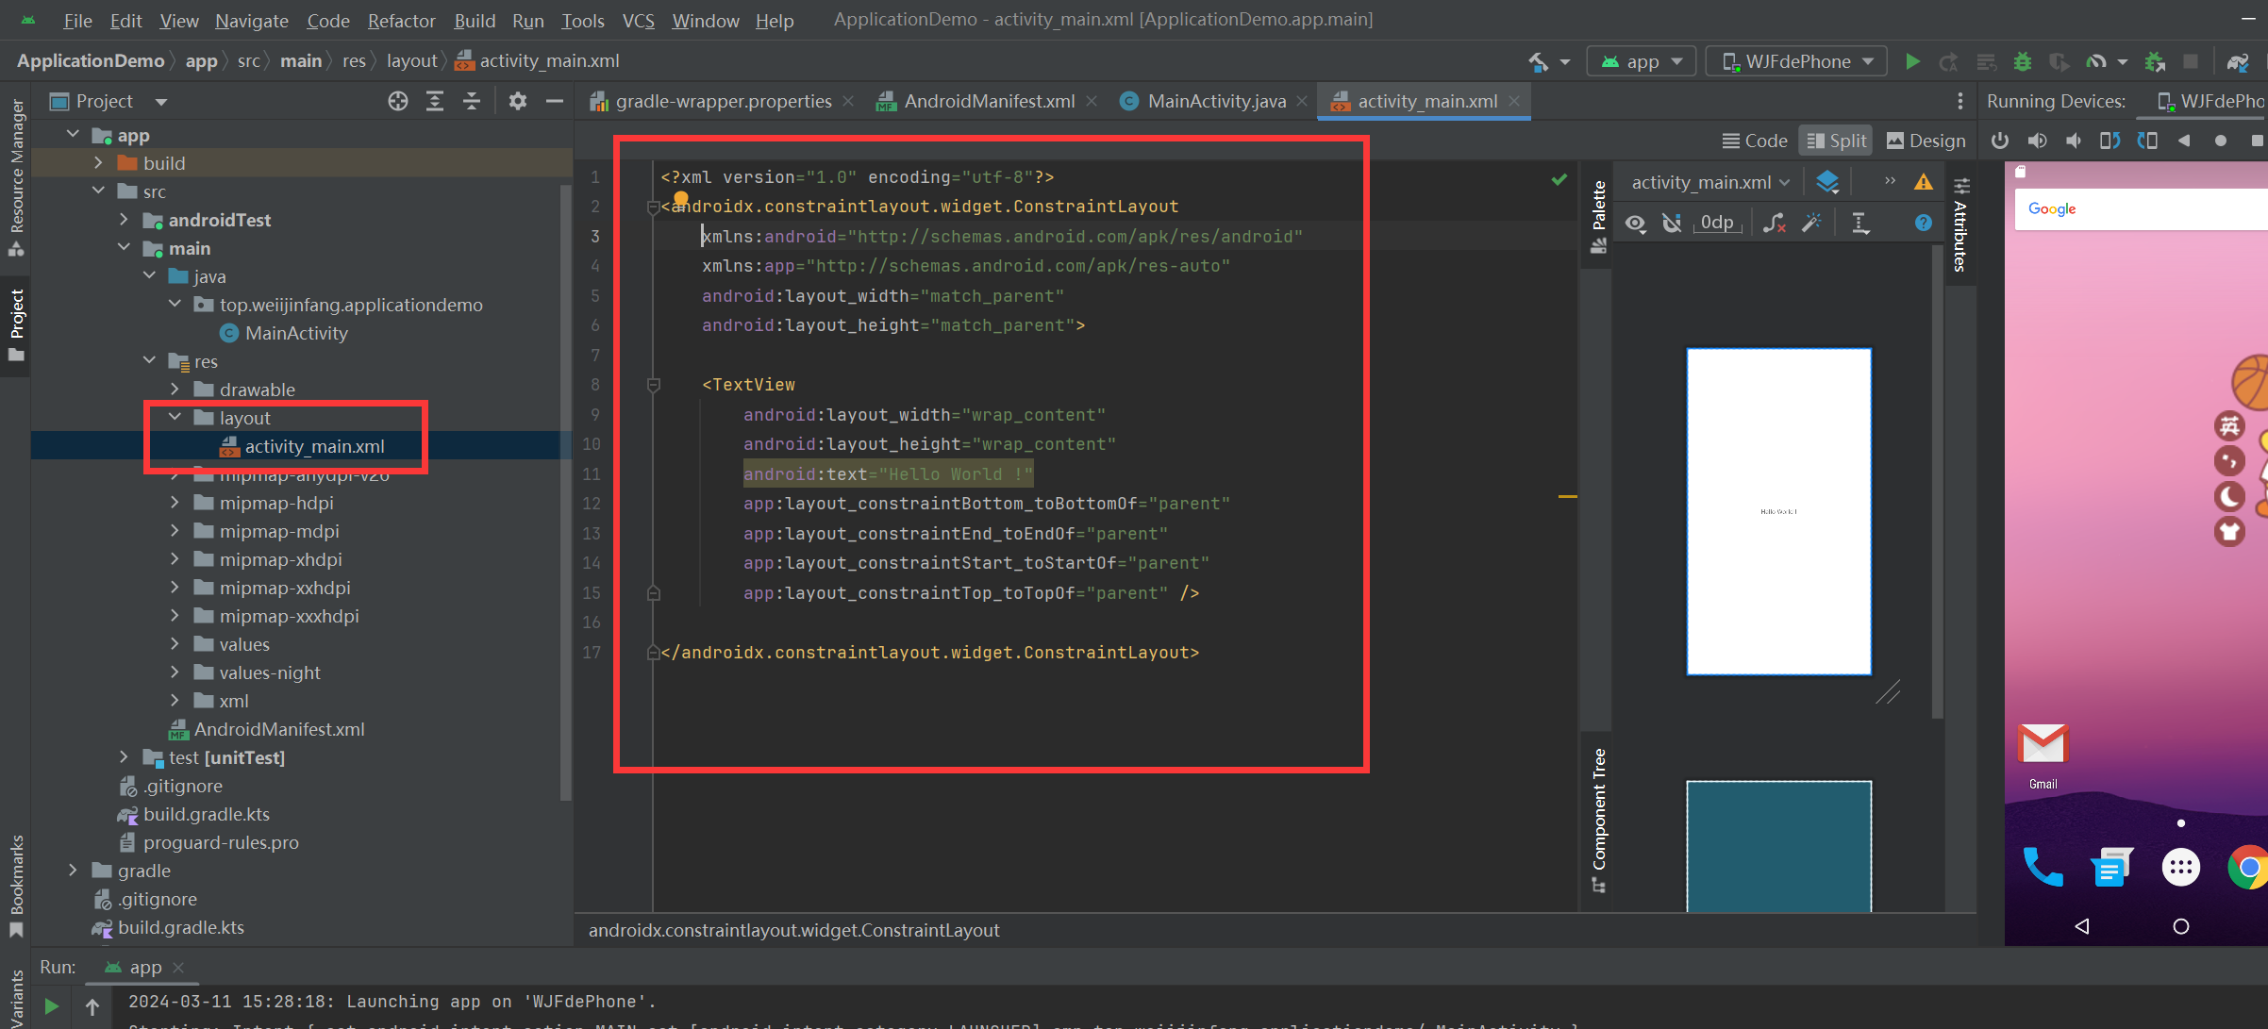
Task: Toggle autoconnect magnet in design toolbar
Action: point(1672,223)
